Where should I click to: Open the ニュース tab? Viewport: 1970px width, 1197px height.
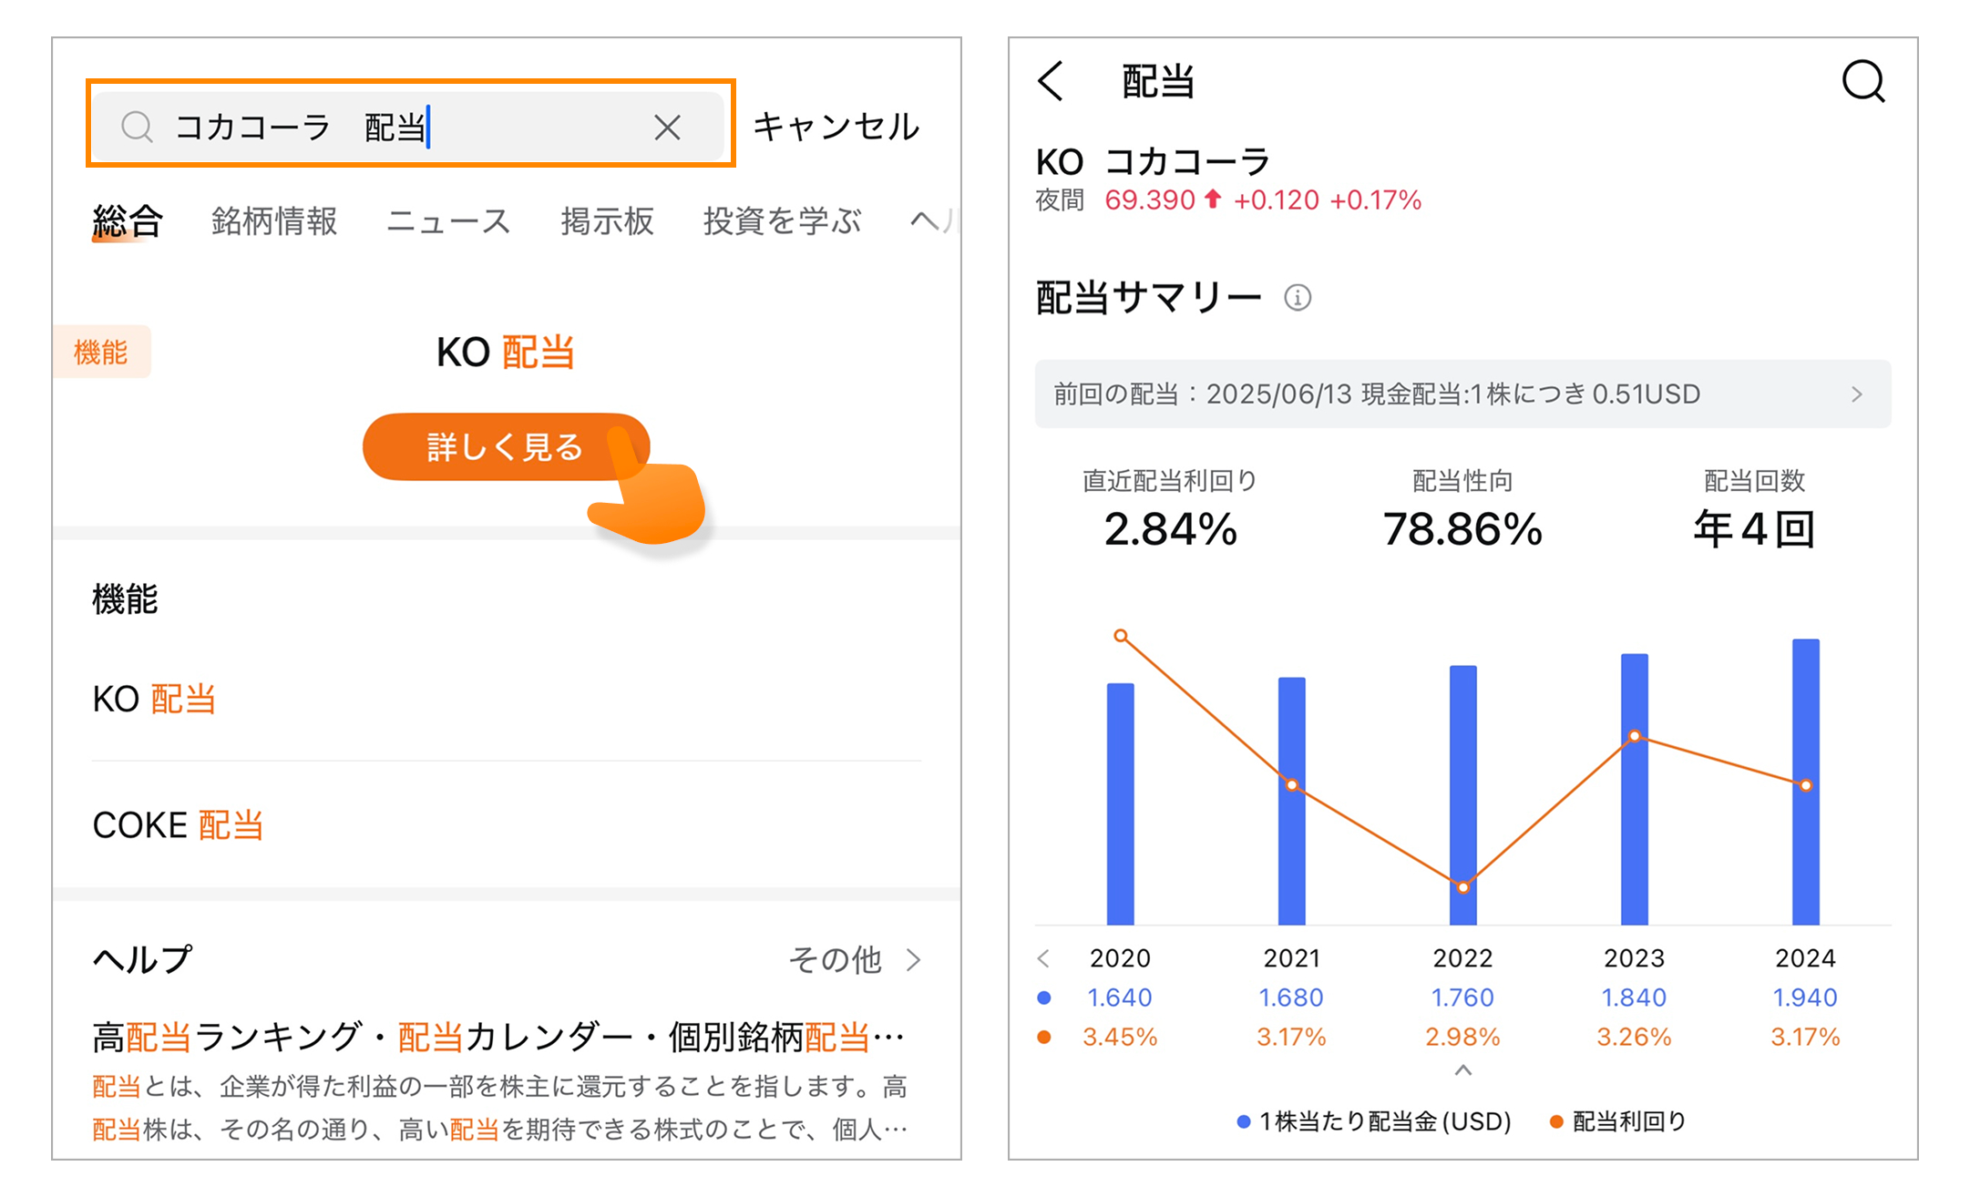pyautogui.click(x=448, y=221)
